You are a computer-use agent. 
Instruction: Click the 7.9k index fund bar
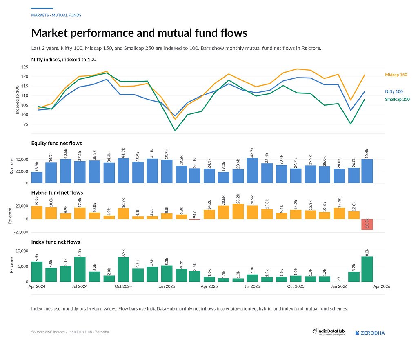123,269
